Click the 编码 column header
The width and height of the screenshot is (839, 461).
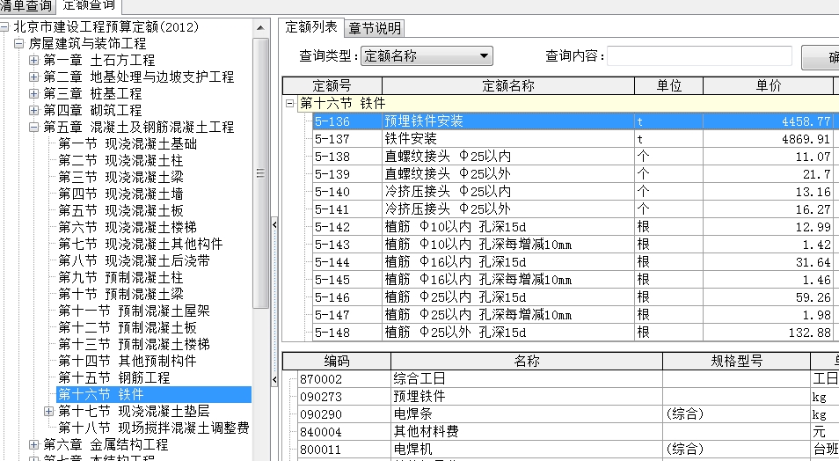337,361
